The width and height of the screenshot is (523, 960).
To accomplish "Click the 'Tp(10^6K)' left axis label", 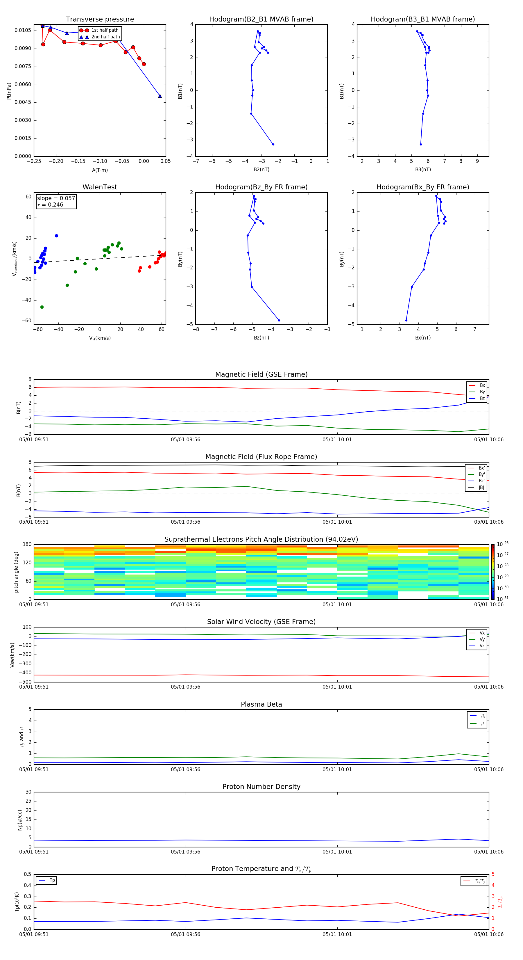I will [x=17, y=902].
